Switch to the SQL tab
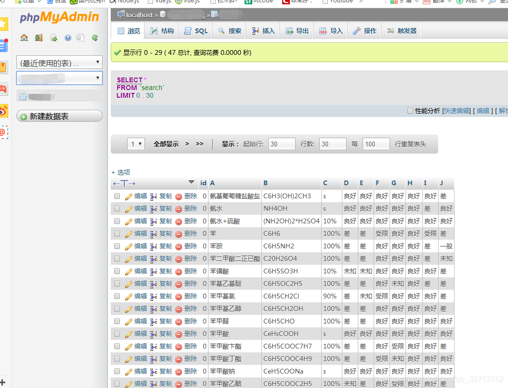This screenshot has height=388, width=508. [195, 31]
